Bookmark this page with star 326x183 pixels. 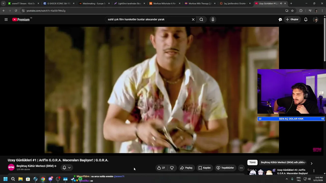(x=292, y=11)
